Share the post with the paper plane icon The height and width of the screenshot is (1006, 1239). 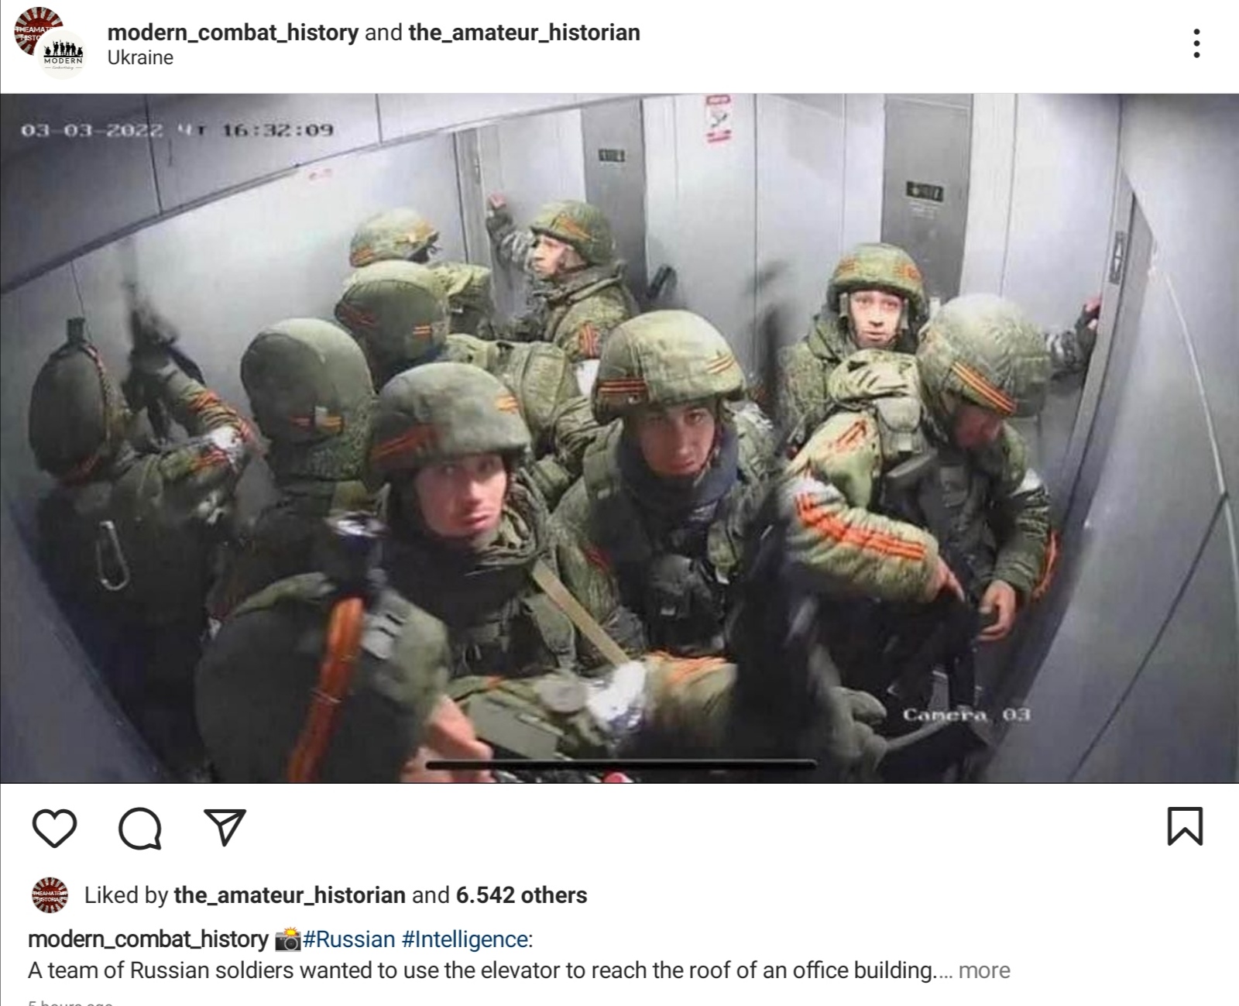(225, 827)
